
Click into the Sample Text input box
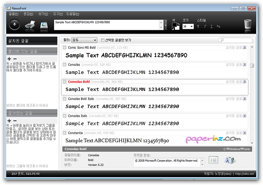[107, 25]
